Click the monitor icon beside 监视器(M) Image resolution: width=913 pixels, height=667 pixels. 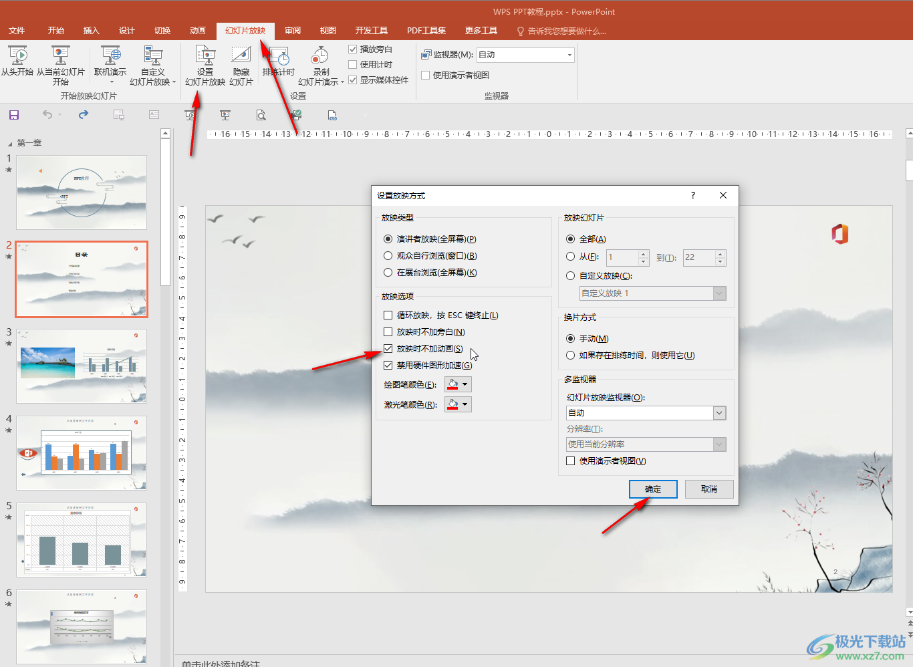[x=426, y=55]
